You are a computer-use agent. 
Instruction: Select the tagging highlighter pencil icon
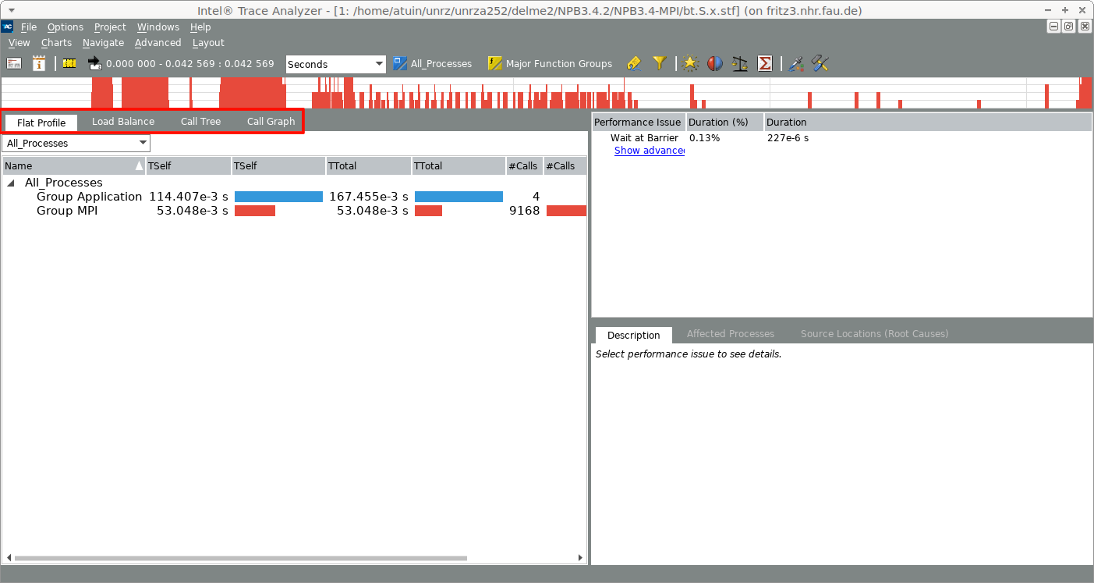click(x=634, y=63)
